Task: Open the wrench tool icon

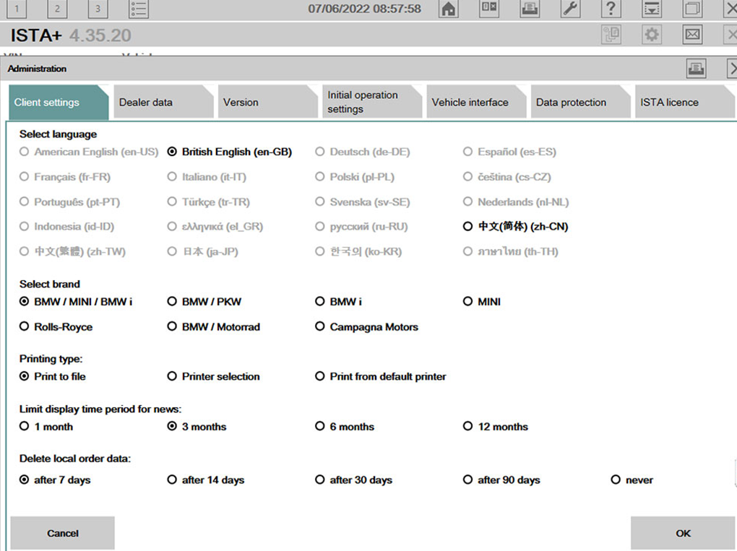Action: [570, 9]
